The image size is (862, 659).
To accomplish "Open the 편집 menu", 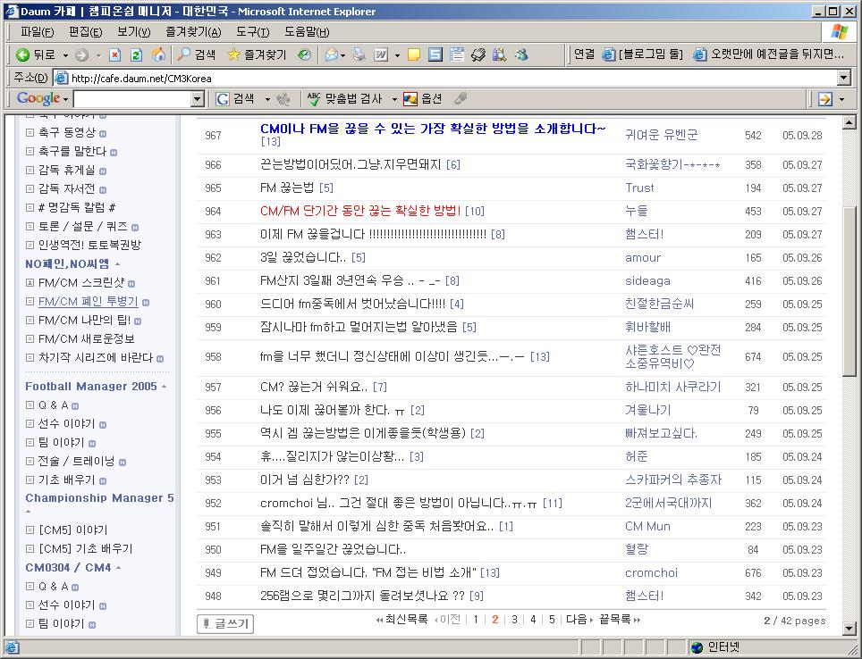I will point(85,32).
